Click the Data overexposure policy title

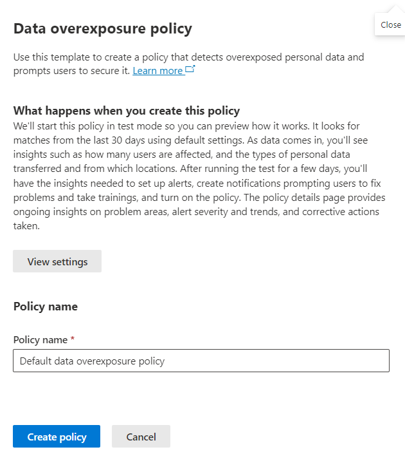103,28
